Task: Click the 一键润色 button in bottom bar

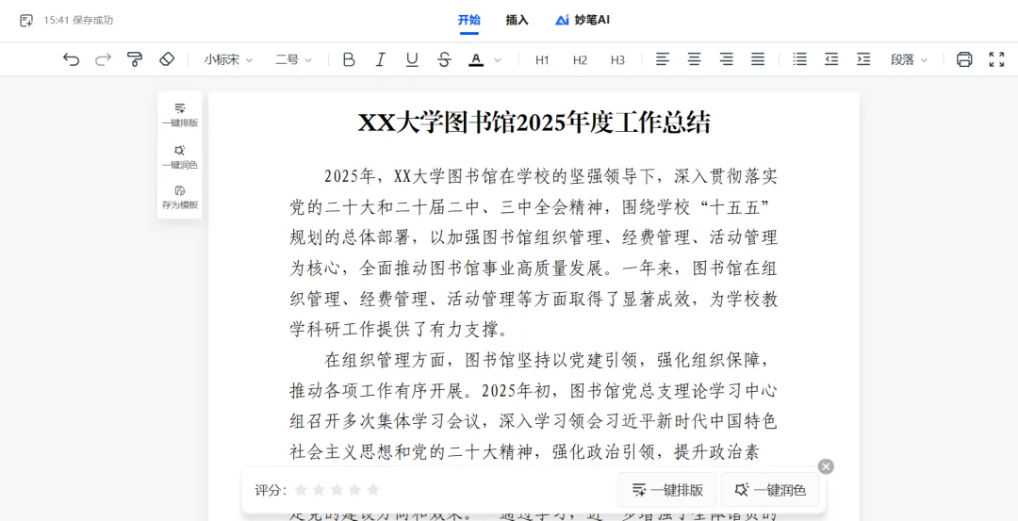Action: 770,490
